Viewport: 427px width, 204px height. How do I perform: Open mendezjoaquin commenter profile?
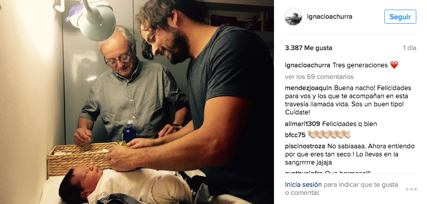pyautogui.click(x=308, y=88)
